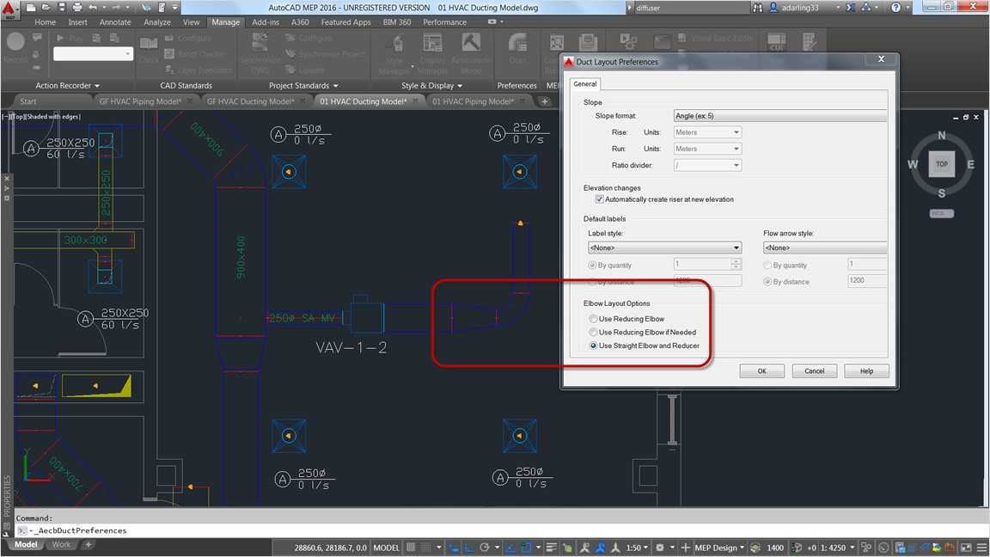Click the Open file icon in quick access

point(46,8)
